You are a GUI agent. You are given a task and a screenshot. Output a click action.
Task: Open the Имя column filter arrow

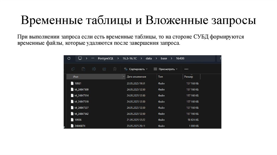tap(124, 77)
